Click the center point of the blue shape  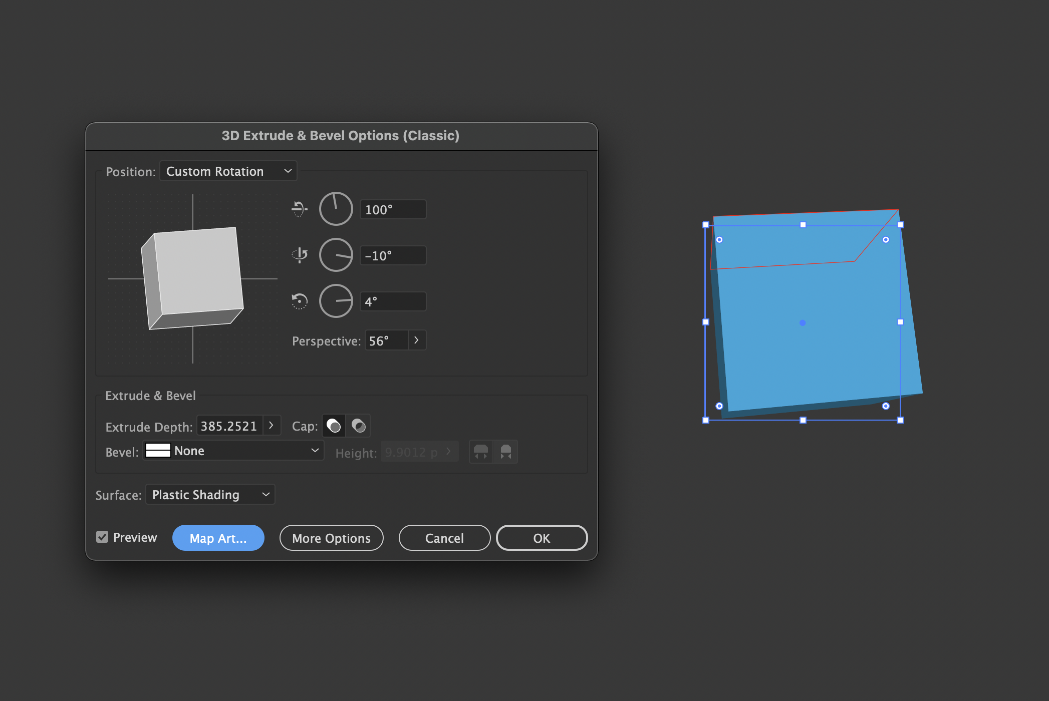(x=803, y=323)
